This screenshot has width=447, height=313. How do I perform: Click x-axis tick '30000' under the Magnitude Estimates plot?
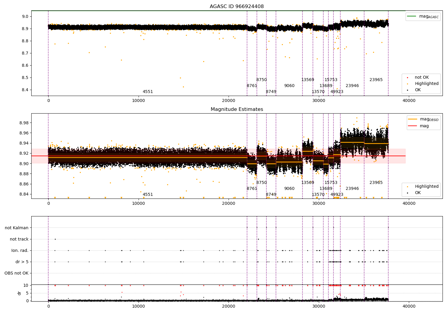pos(319,204)
